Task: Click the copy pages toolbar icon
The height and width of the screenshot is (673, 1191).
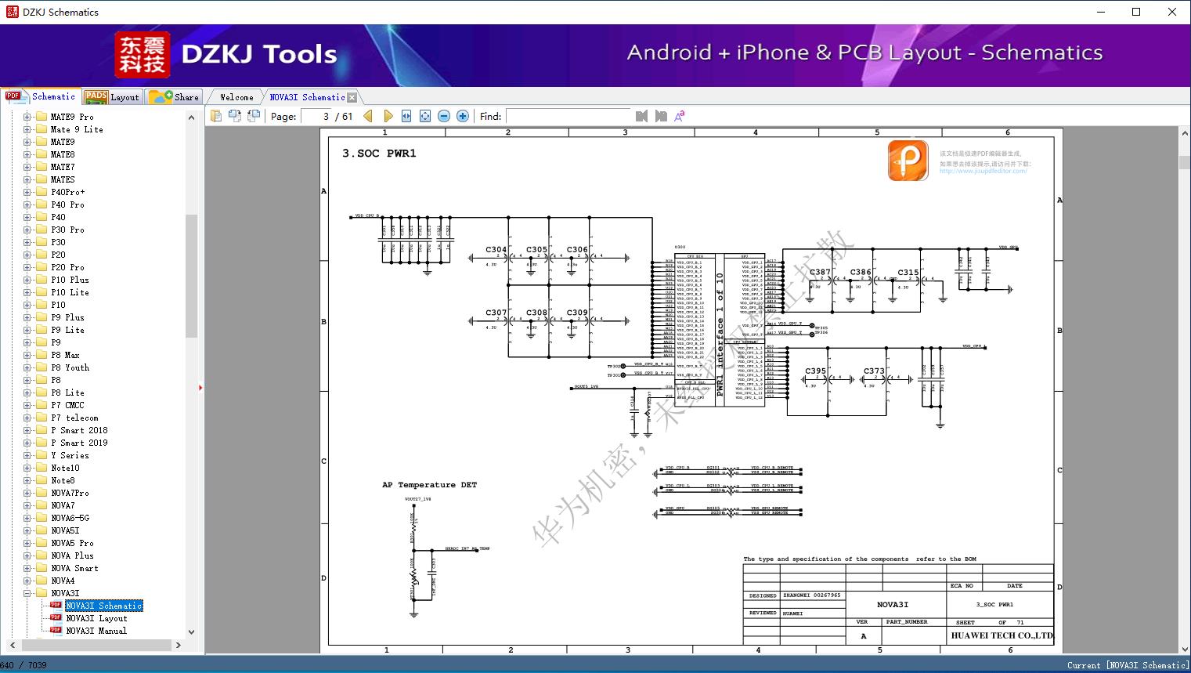Action: [216, 116]
